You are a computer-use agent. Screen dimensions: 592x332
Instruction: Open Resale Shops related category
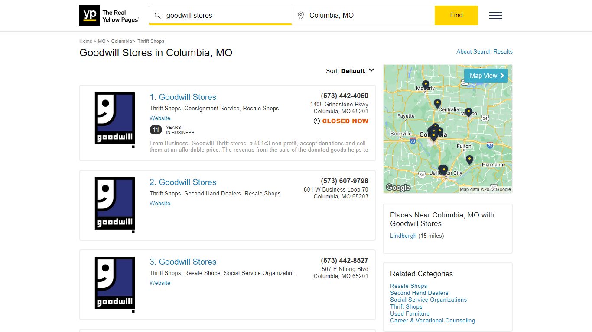pos(409,286)
